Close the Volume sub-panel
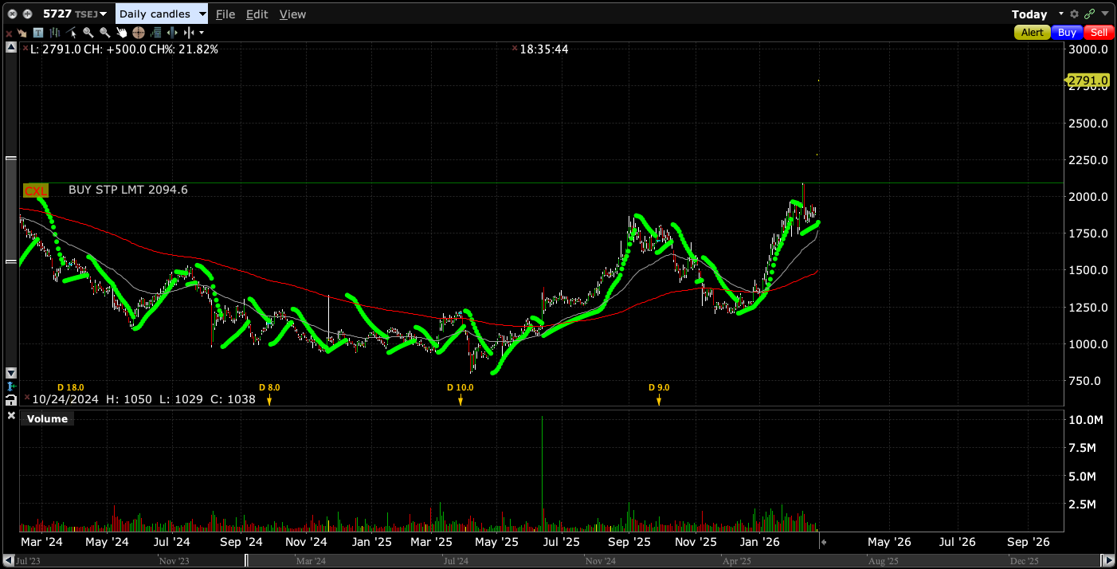1117x569 pixels. 11,416
